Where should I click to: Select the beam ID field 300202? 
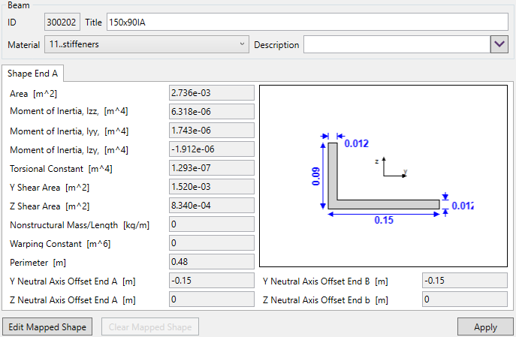click(59, 23)
